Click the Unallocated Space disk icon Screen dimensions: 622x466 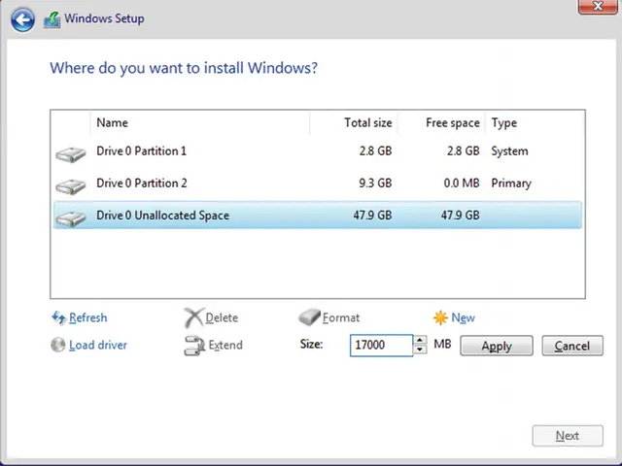coord(70,216)
